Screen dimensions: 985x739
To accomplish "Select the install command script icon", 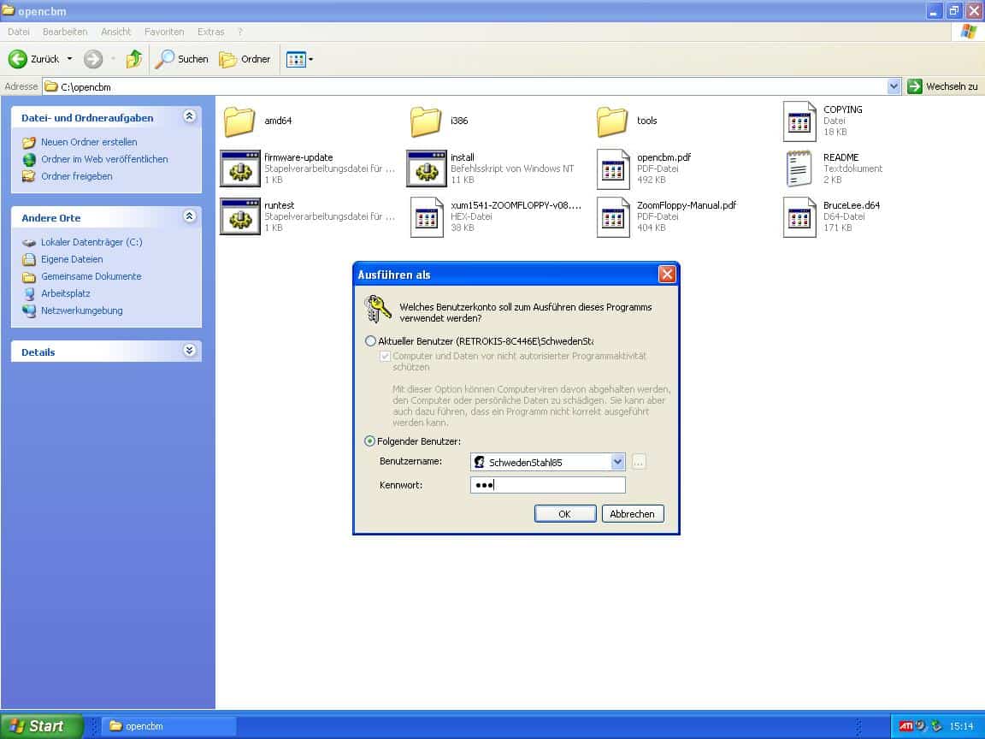I will [x=426, y=168].
